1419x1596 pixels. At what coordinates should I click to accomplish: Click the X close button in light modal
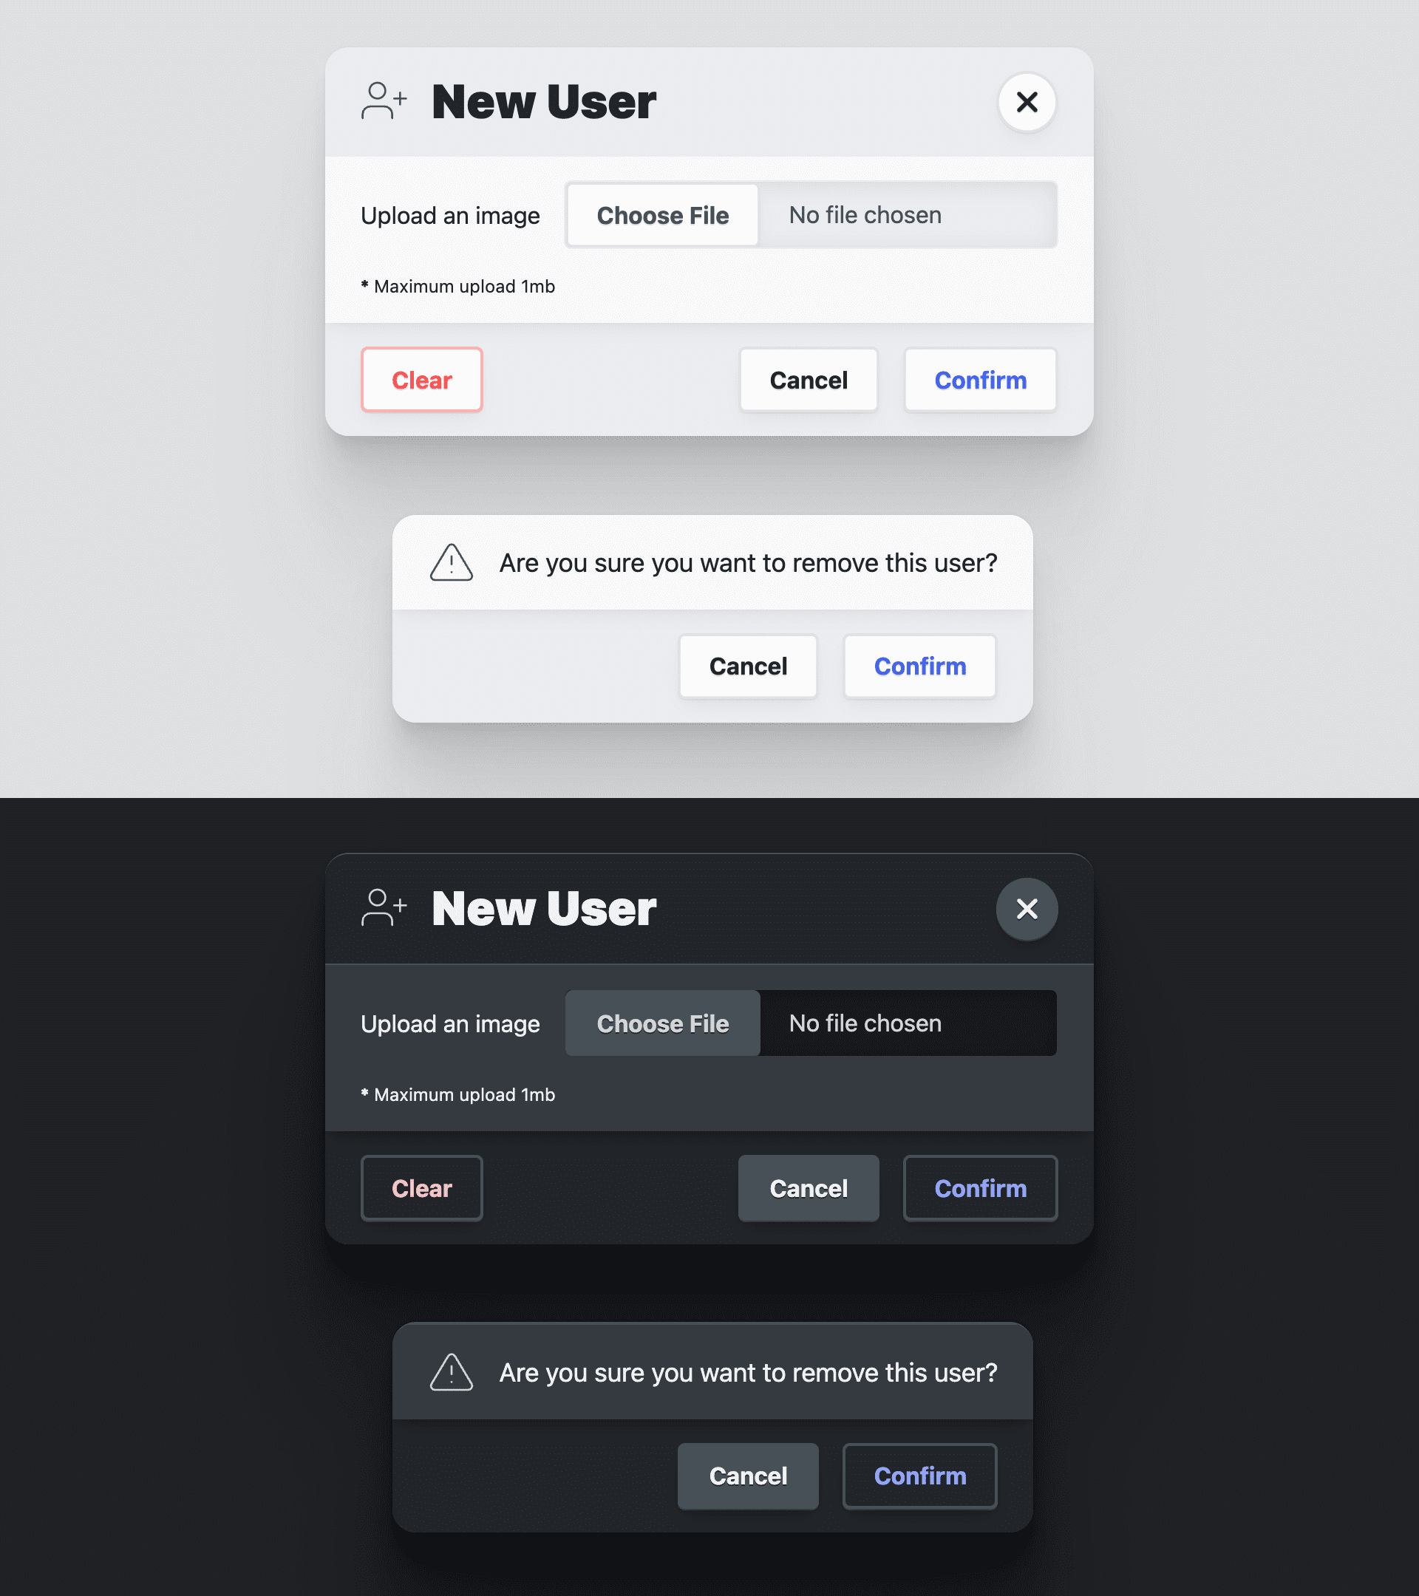pos(1027,101)
